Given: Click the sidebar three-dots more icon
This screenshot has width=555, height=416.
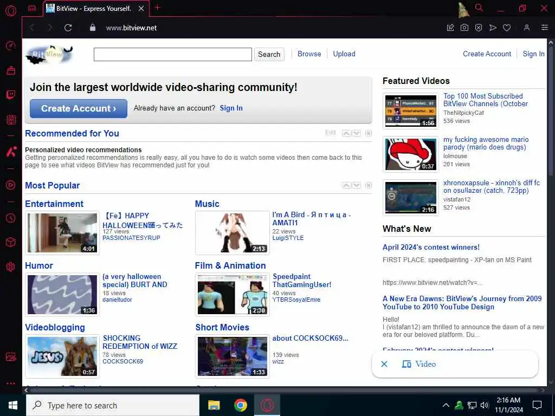Looking at the screenshot, I should [11, 383].
